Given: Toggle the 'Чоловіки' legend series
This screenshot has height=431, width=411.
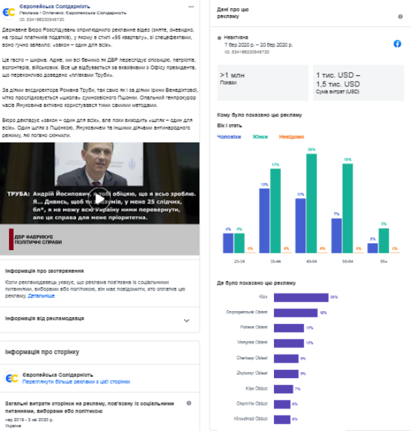Looking at the screenshot, I should (x=229, y=137).
